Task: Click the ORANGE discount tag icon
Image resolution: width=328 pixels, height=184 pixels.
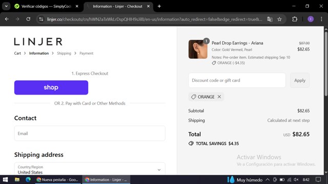Action: tap(194, 97)
